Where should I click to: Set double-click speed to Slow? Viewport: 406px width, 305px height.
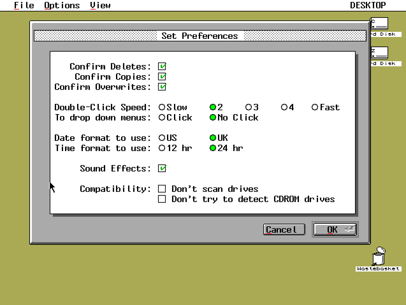pos(173,107)
